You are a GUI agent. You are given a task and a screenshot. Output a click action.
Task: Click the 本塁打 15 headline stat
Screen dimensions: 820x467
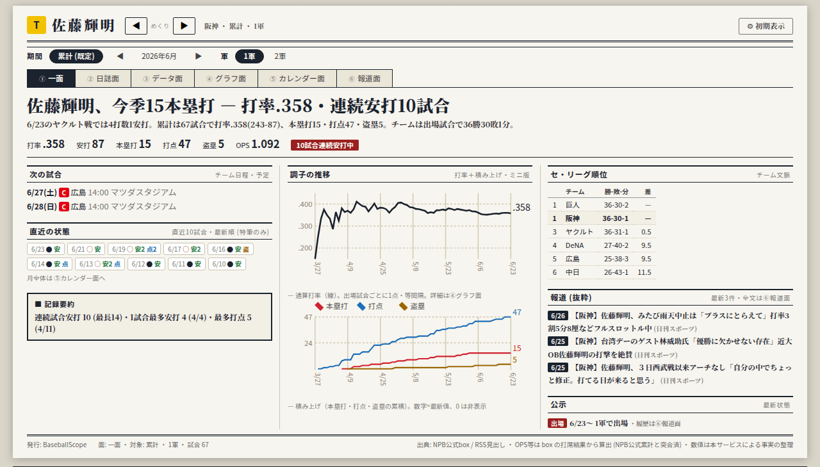tap(133, 145)
